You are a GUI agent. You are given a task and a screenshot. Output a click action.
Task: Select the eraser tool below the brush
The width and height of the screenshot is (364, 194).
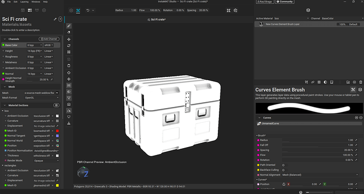tap(69, 32)
